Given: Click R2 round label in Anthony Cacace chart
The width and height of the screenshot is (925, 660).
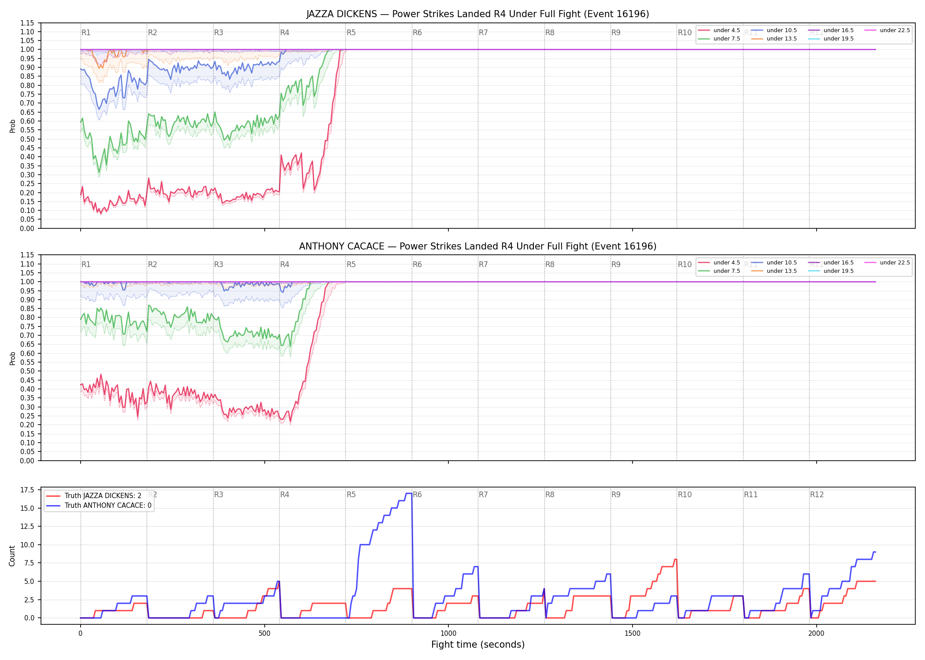Looking at the screenshot, I should pyautogui.click(x=152, y=264).
